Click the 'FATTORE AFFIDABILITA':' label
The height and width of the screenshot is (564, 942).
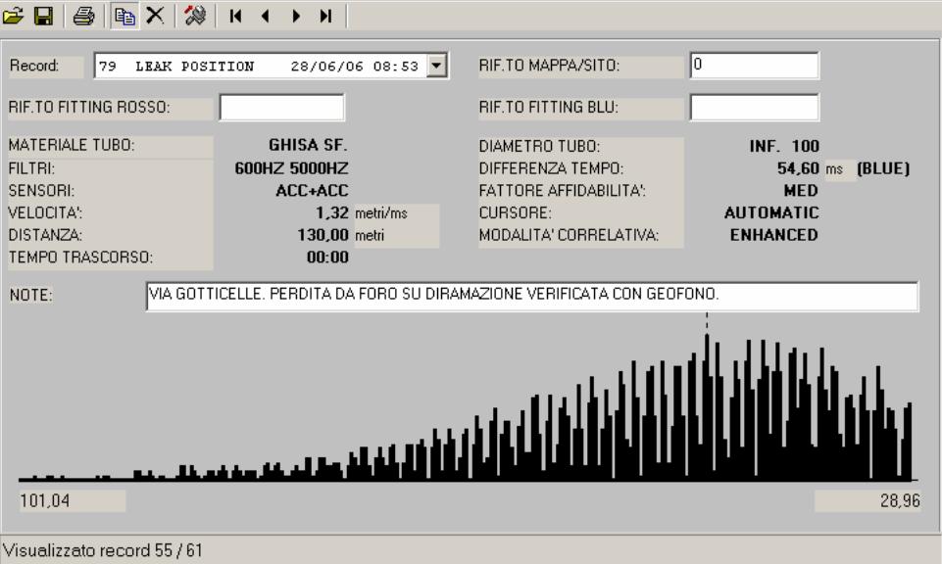(562, 191)
